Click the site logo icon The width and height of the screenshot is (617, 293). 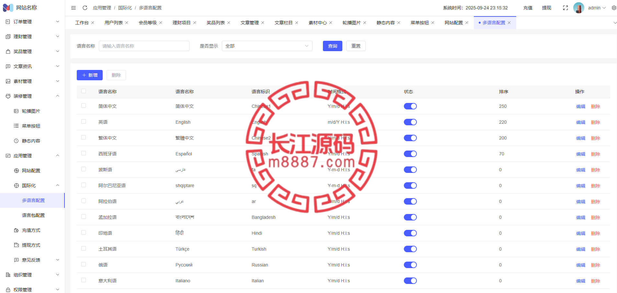[8, 7]
